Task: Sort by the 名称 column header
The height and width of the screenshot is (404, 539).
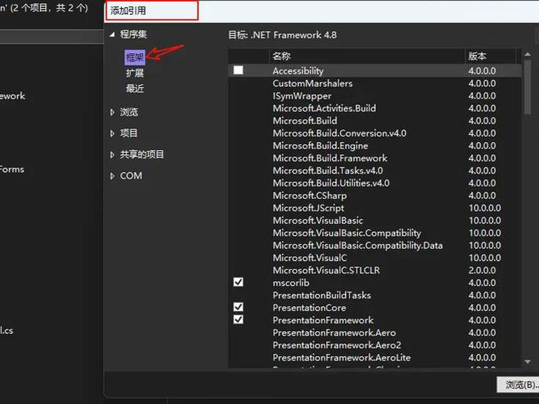Action: point(367,56)
